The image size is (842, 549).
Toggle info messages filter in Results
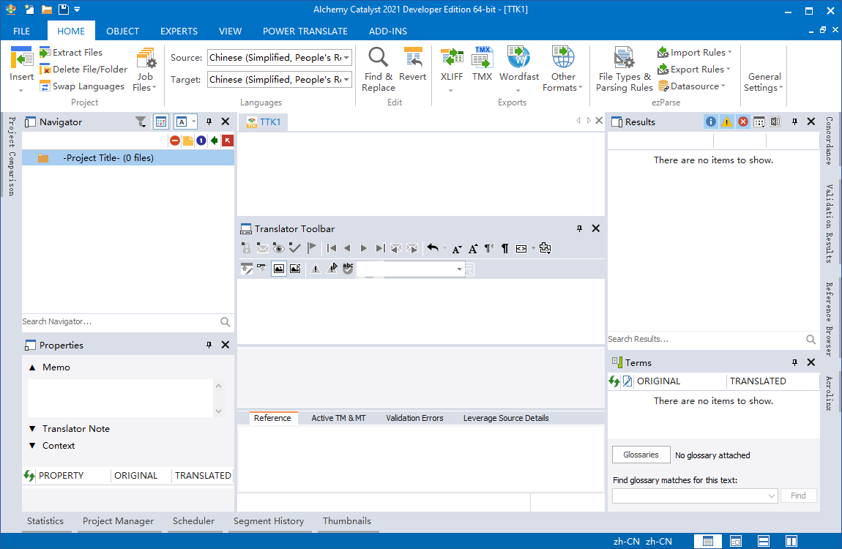coord(710,122)
